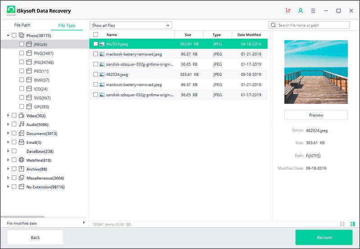Screen dimensions: 360x249
Task: Open the hamburger menu icon
Action: (x=313, y=10)
